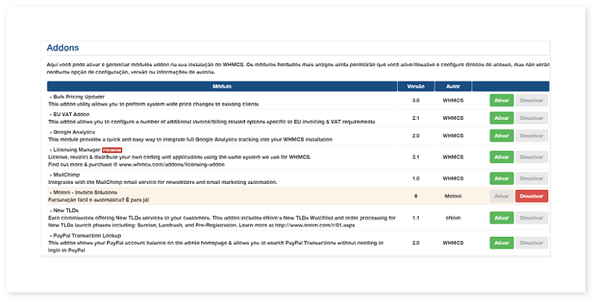596x303 pixels.
Task: Activate the New TLDs addon
Action: coord(501,218)
